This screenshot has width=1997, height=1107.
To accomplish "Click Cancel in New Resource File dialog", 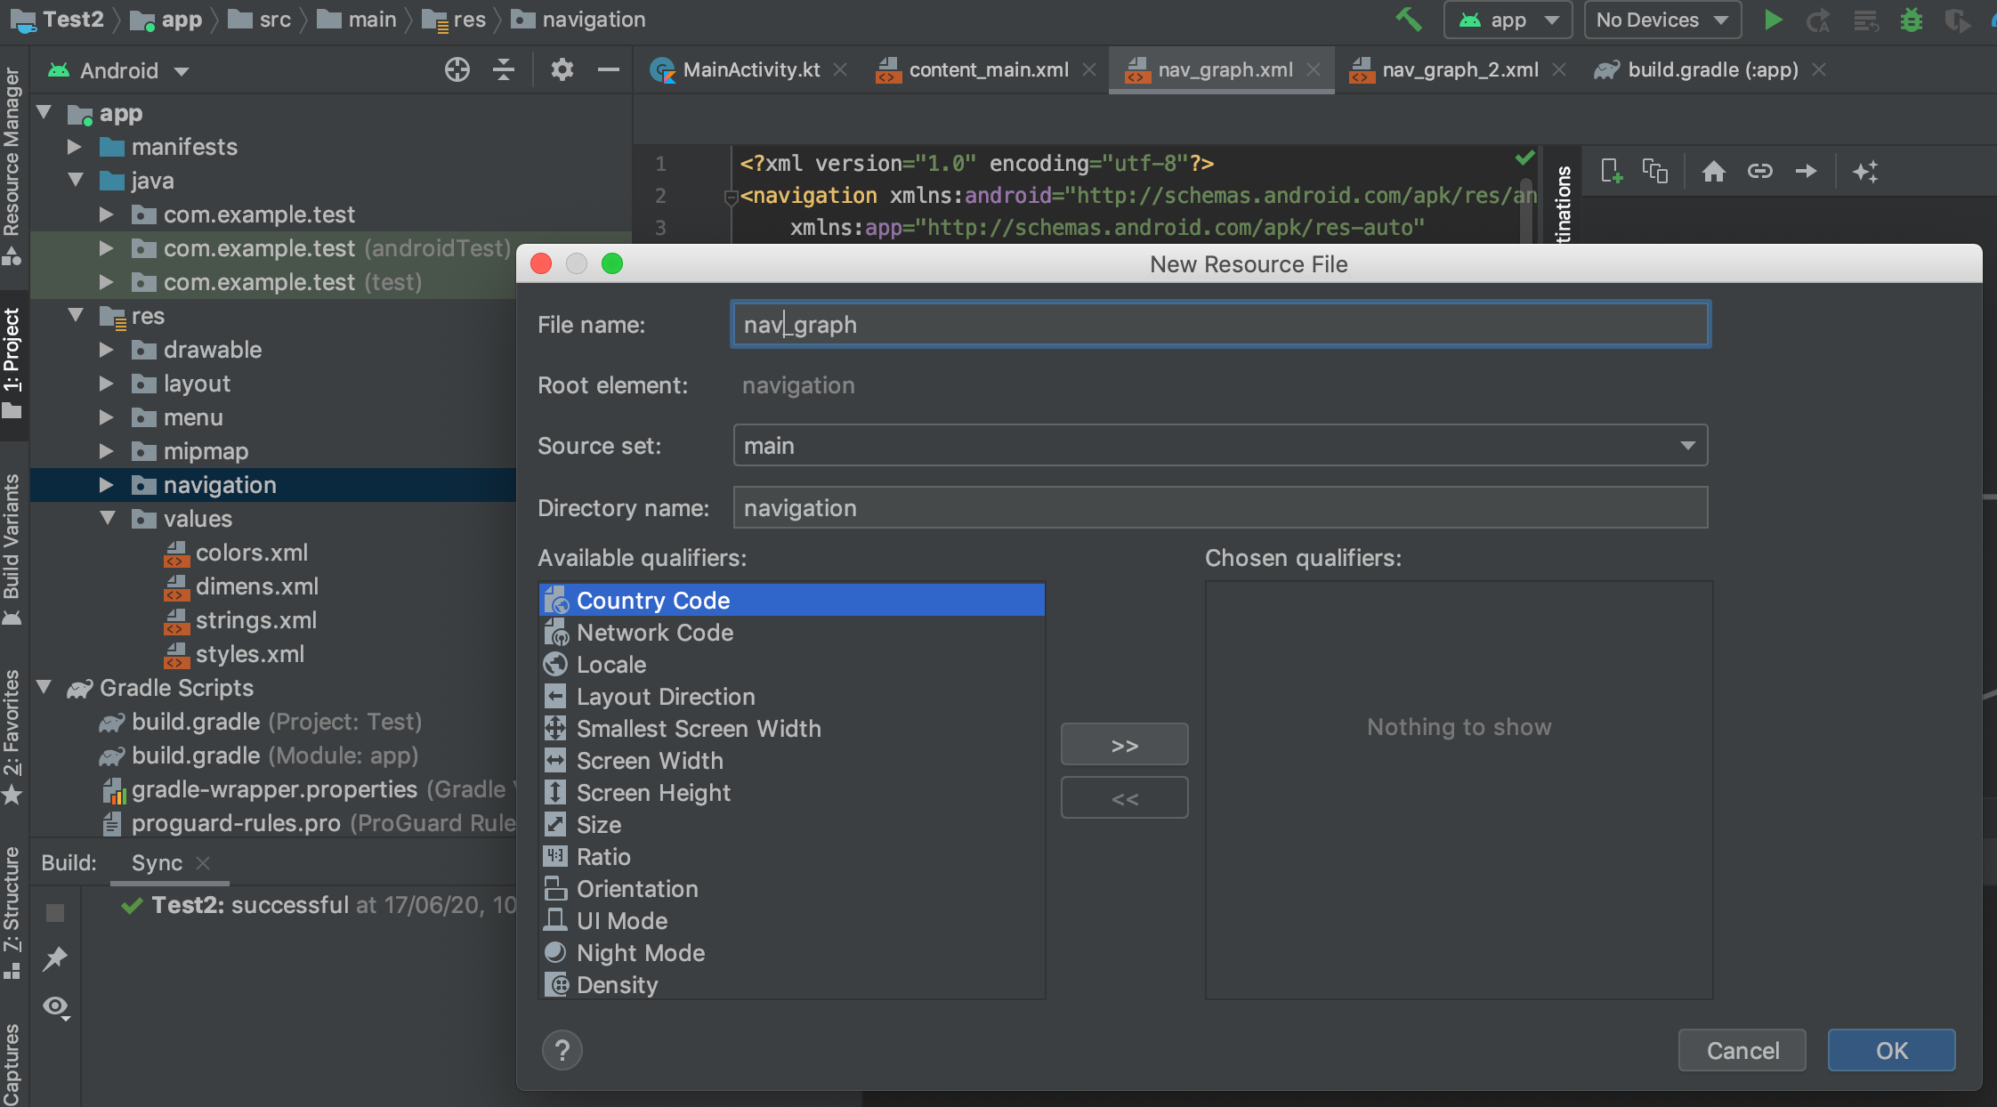I will tap(1742, 1051).
